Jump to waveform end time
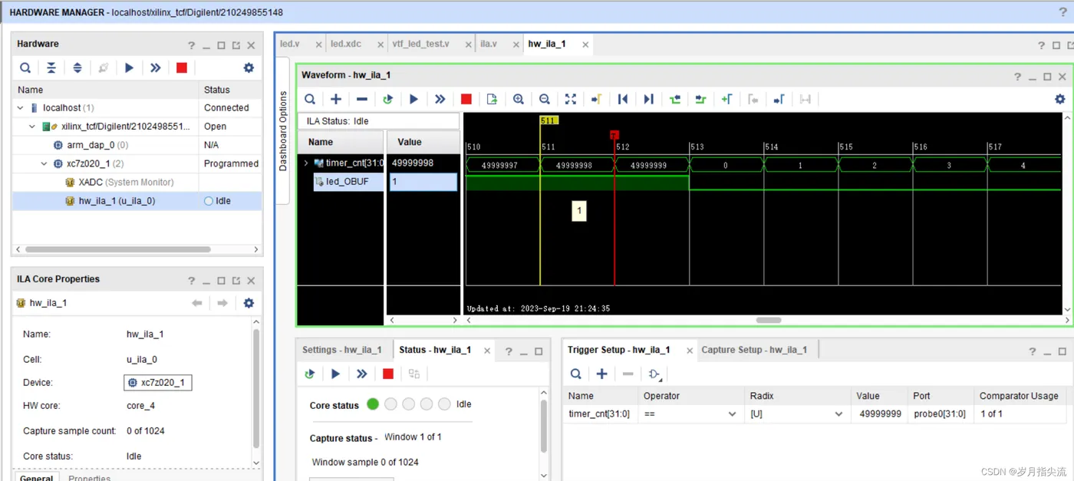Image resolution: width=1074 pixels, height=481 pixels. click(649, 99)
